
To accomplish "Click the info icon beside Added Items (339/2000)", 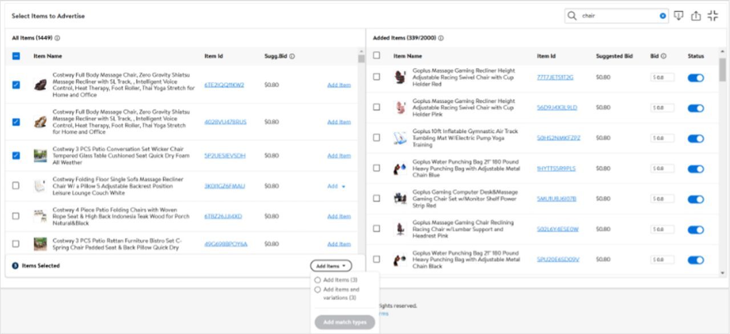I will tap(440, 38).
